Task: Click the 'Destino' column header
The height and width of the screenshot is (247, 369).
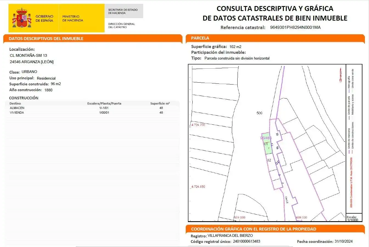Action: (15, 103)
